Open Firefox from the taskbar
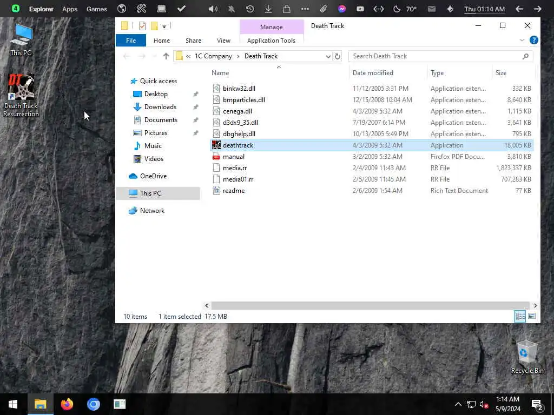This screenshot has height=415, width=554. pyautogui.click(x=67, y=404)
